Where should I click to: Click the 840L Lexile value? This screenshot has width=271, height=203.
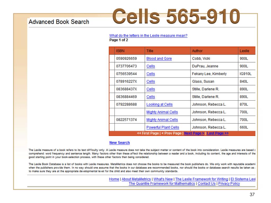pos(244,81)
